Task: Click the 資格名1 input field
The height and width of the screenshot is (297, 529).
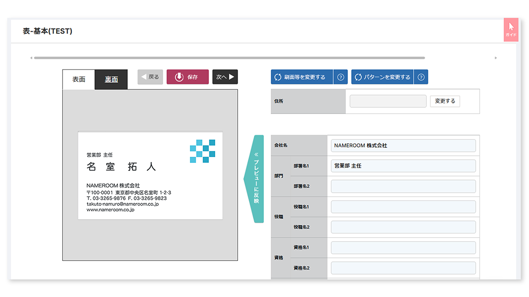Action: [x=403, y=247]
